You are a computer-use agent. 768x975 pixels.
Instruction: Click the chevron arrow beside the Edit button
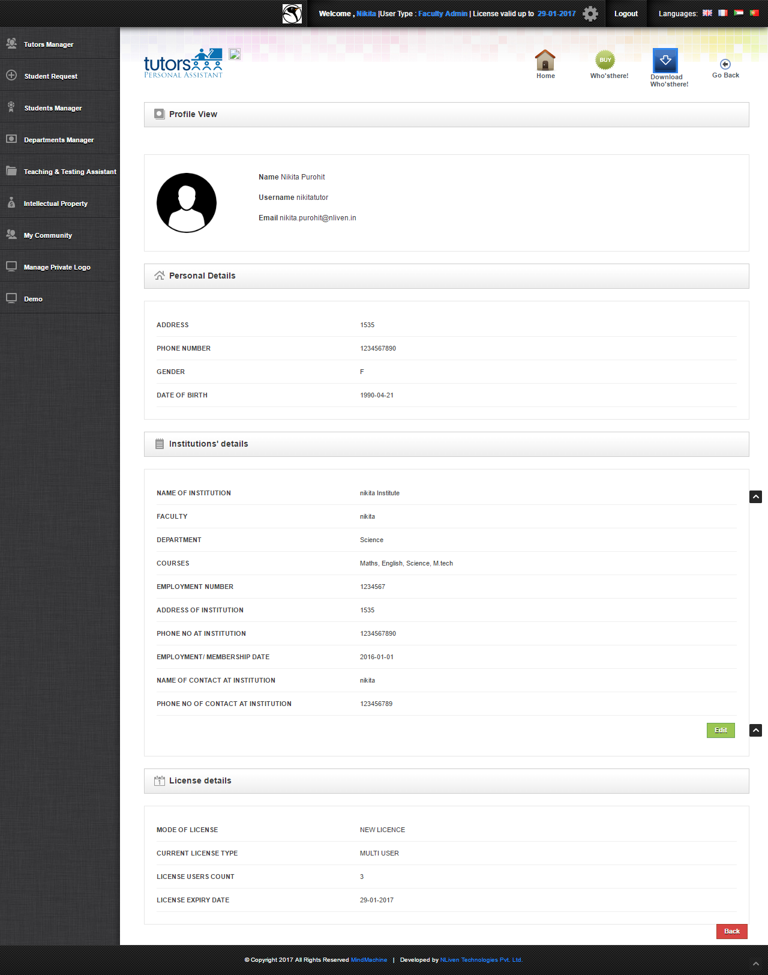pyautogui.click(x=755, y=730)
